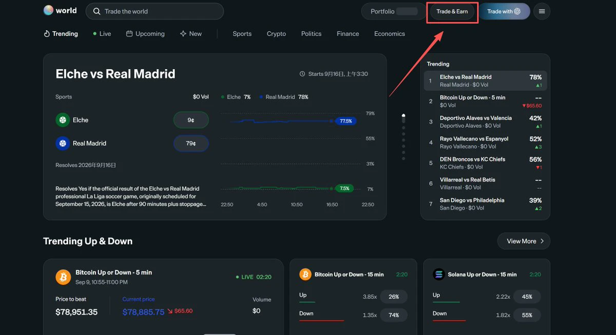
Task: Open the hamburger menu icon
Action: (x=542, y=11)
